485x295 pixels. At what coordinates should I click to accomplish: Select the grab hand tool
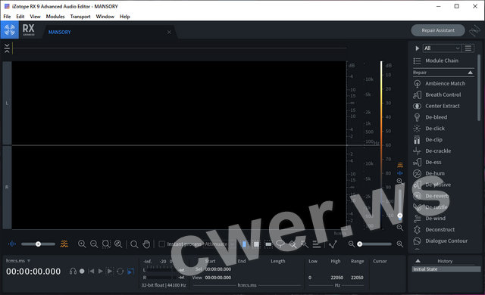146,244
